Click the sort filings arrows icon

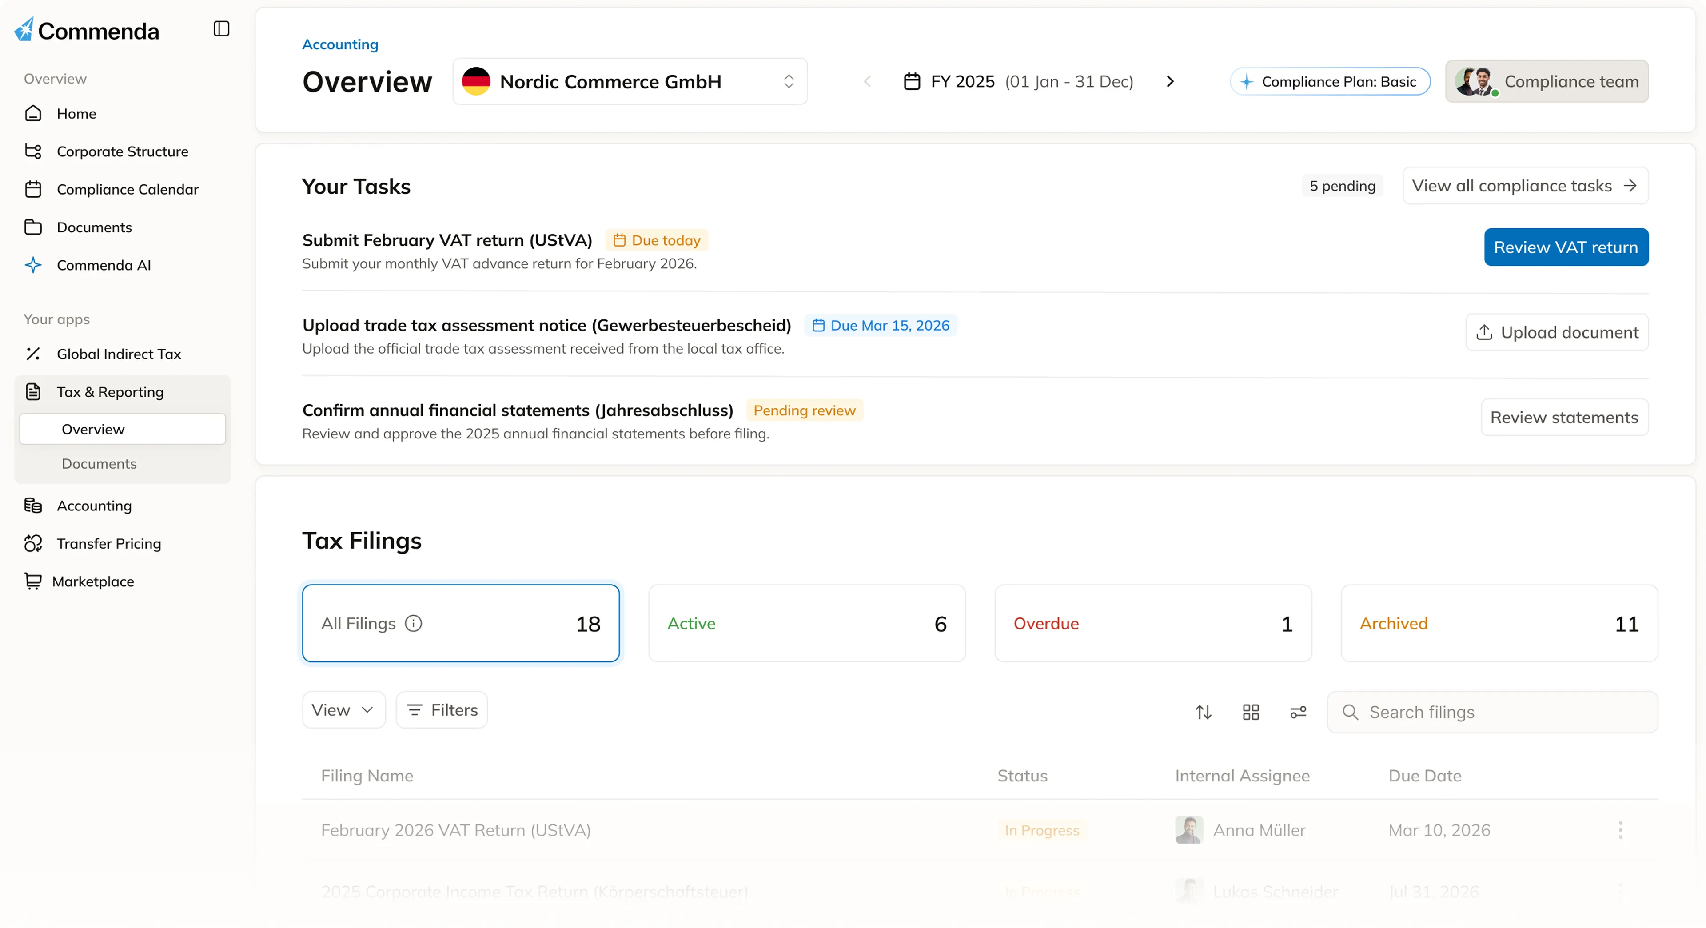(x=1204, y=712)
